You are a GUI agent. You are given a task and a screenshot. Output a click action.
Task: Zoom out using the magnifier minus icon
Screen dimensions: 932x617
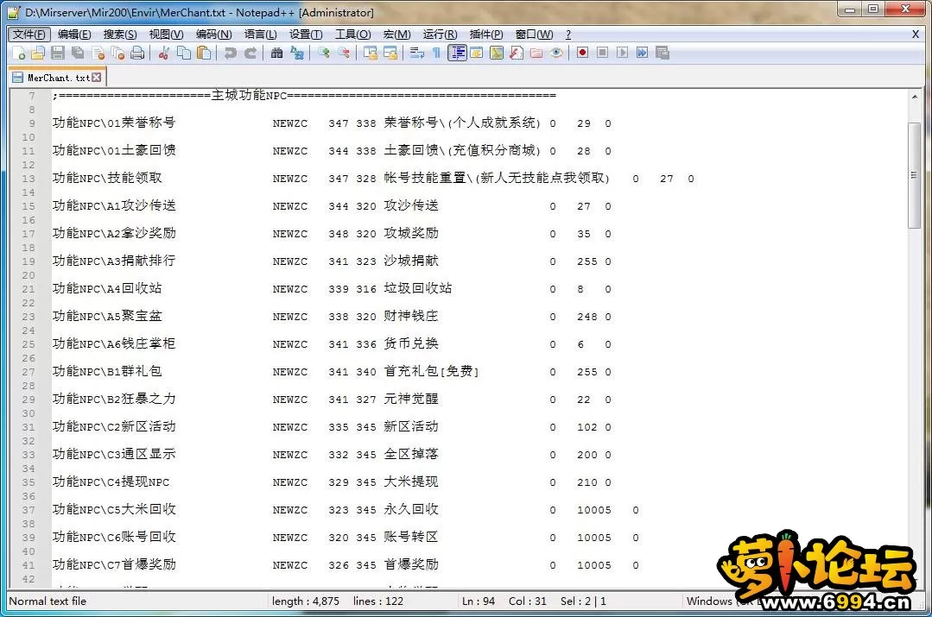pyautogui.click(x=344, y=54)
